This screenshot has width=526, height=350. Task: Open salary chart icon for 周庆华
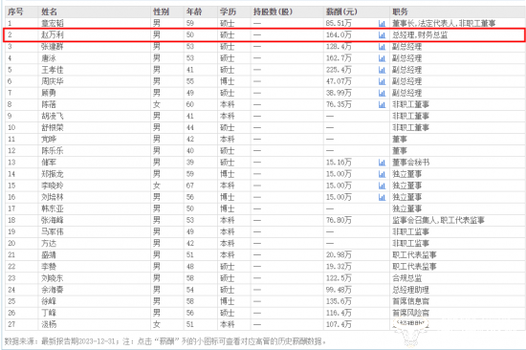click(382, 81)
